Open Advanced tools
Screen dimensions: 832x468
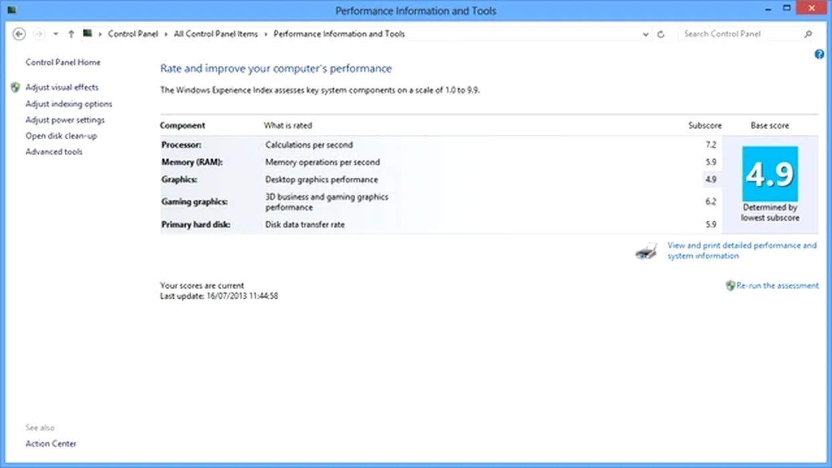click(54, 152)
